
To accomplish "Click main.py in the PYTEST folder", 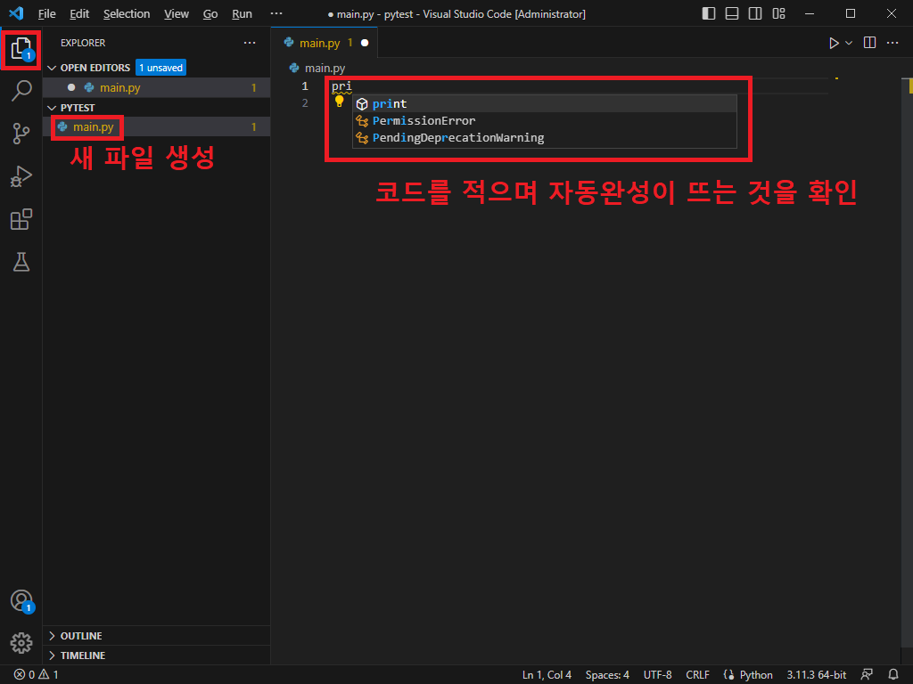I will tap(93, 127).
